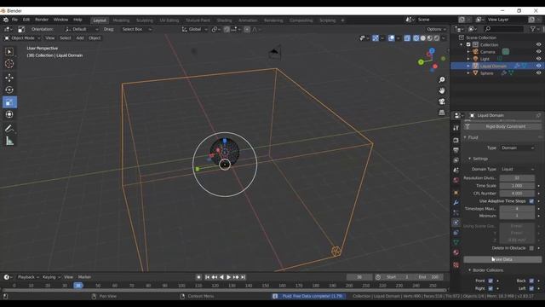Click the Bake Data button
Image resolution: width=545 pixels, height=307 pixels.
[502, 259]
